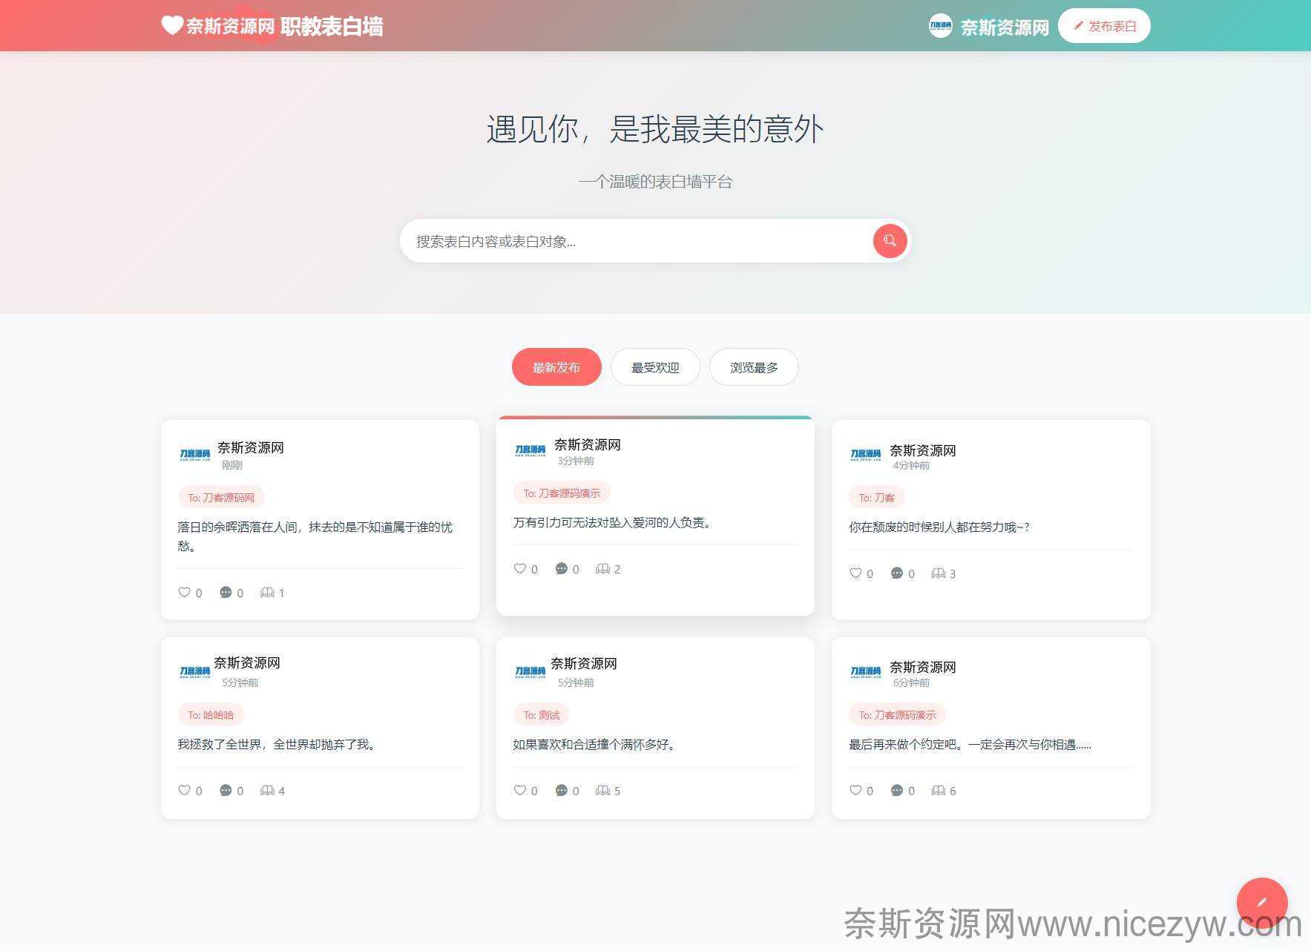Like the 我拯救了全世界 post
The image size is (1311, 951).
[185, 790]
